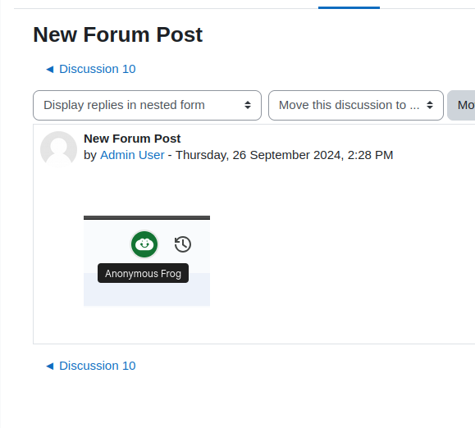475x428 pixels.
Task: Click the history clock icon in the image
Action: click(183, 244)
